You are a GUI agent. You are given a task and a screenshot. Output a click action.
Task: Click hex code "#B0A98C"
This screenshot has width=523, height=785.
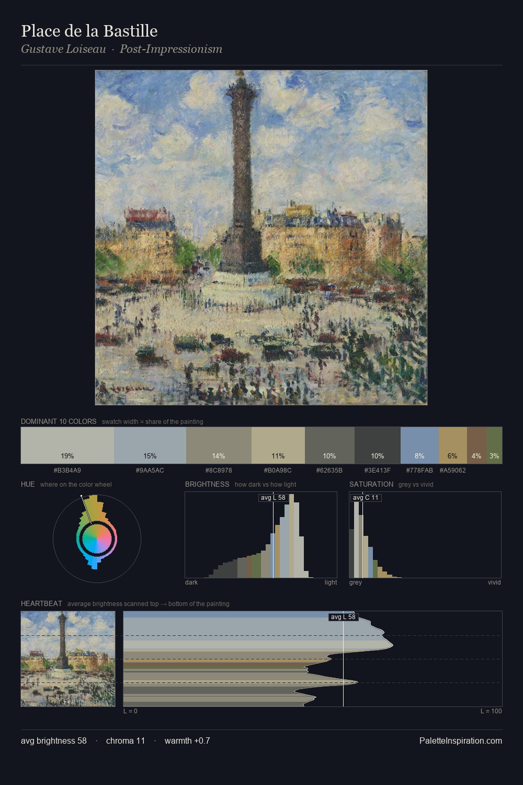(278, 470)
